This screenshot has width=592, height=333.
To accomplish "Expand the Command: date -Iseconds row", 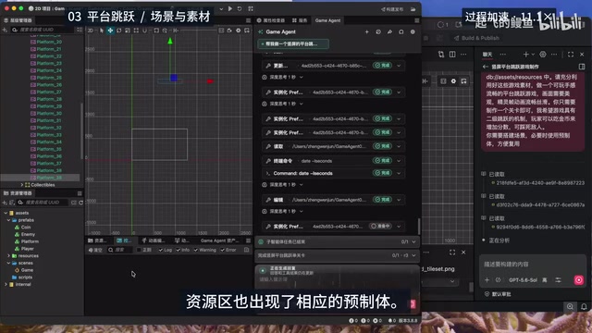I will click(x=333, y=173).
